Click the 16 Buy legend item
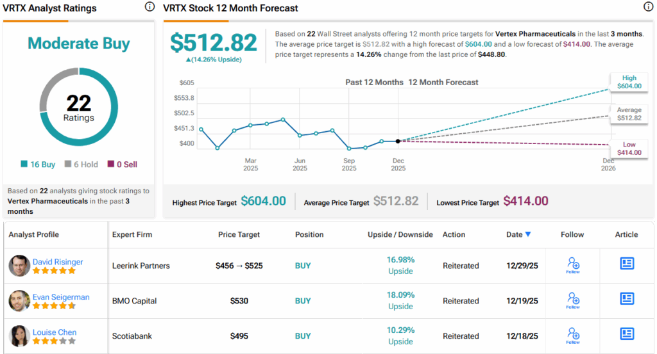The width and height of the screenshot is (657, 354). [38, 165]
